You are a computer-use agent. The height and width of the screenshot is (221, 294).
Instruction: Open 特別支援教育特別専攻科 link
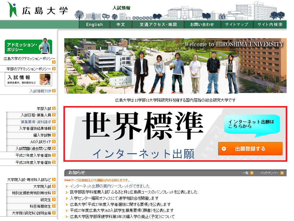31,193
